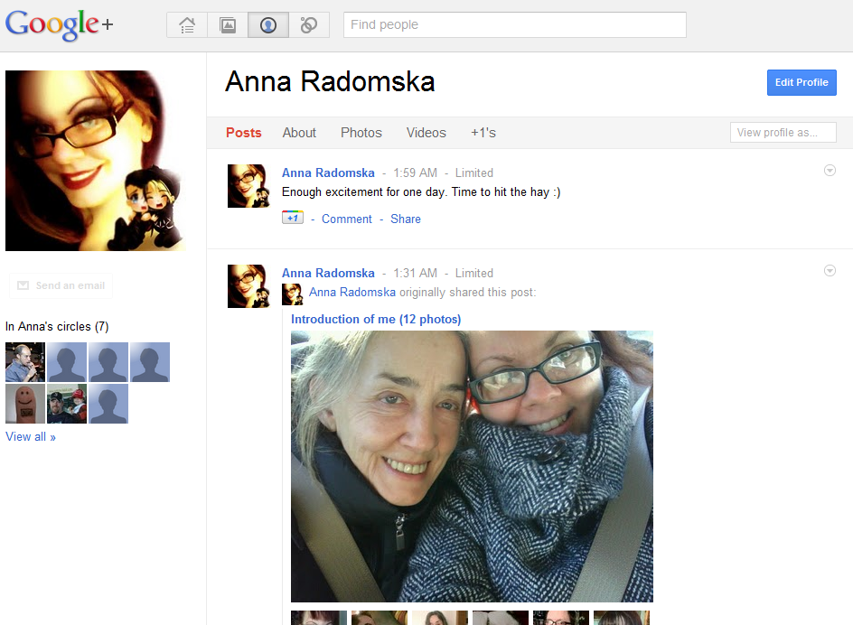
Task: Click the smiling thumb avatar in circles
Action: point(25,404)
